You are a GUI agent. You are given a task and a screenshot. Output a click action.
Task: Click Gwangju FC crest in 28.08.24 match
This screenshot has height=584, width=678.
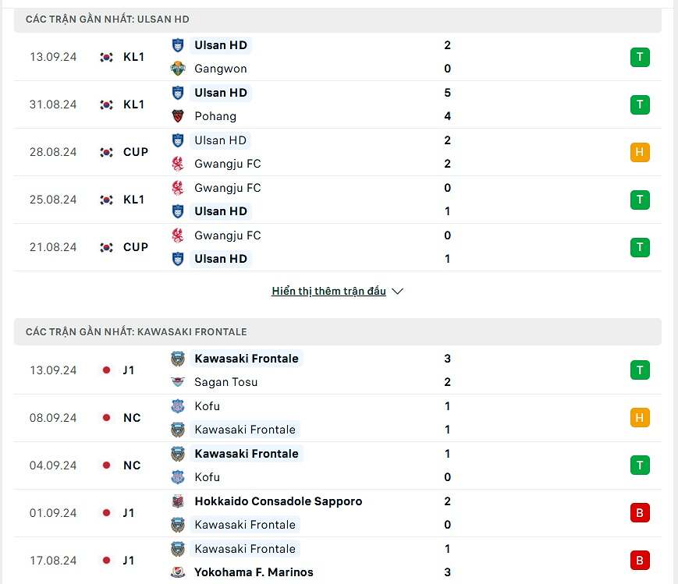click(x=178, y=164)
